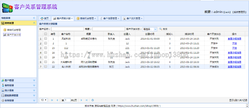Expand the 基础数据管理 section

pyautogui.click(x=34, y=95)
